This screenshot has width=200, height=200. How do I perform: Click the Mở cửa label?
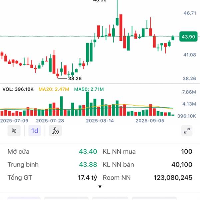pos(18,152)
